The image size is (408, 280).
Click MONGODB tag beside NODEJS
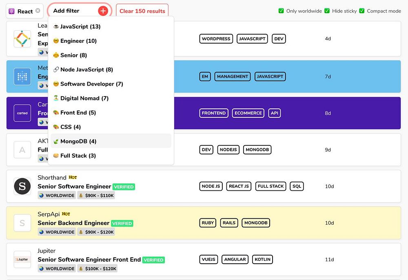point(257,150)
